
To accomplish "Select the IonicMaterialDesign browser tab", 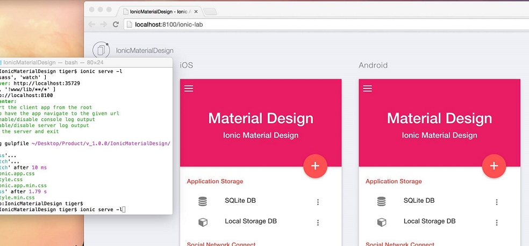I will [159, 11].
